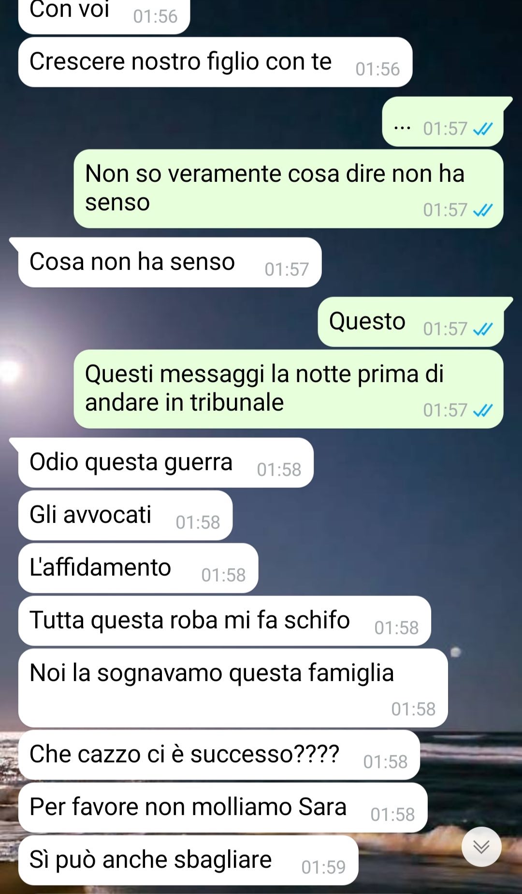Tap the "L'affidamento" message bubble
Viewport: 522px width, 894px height.
click(138, 568)
